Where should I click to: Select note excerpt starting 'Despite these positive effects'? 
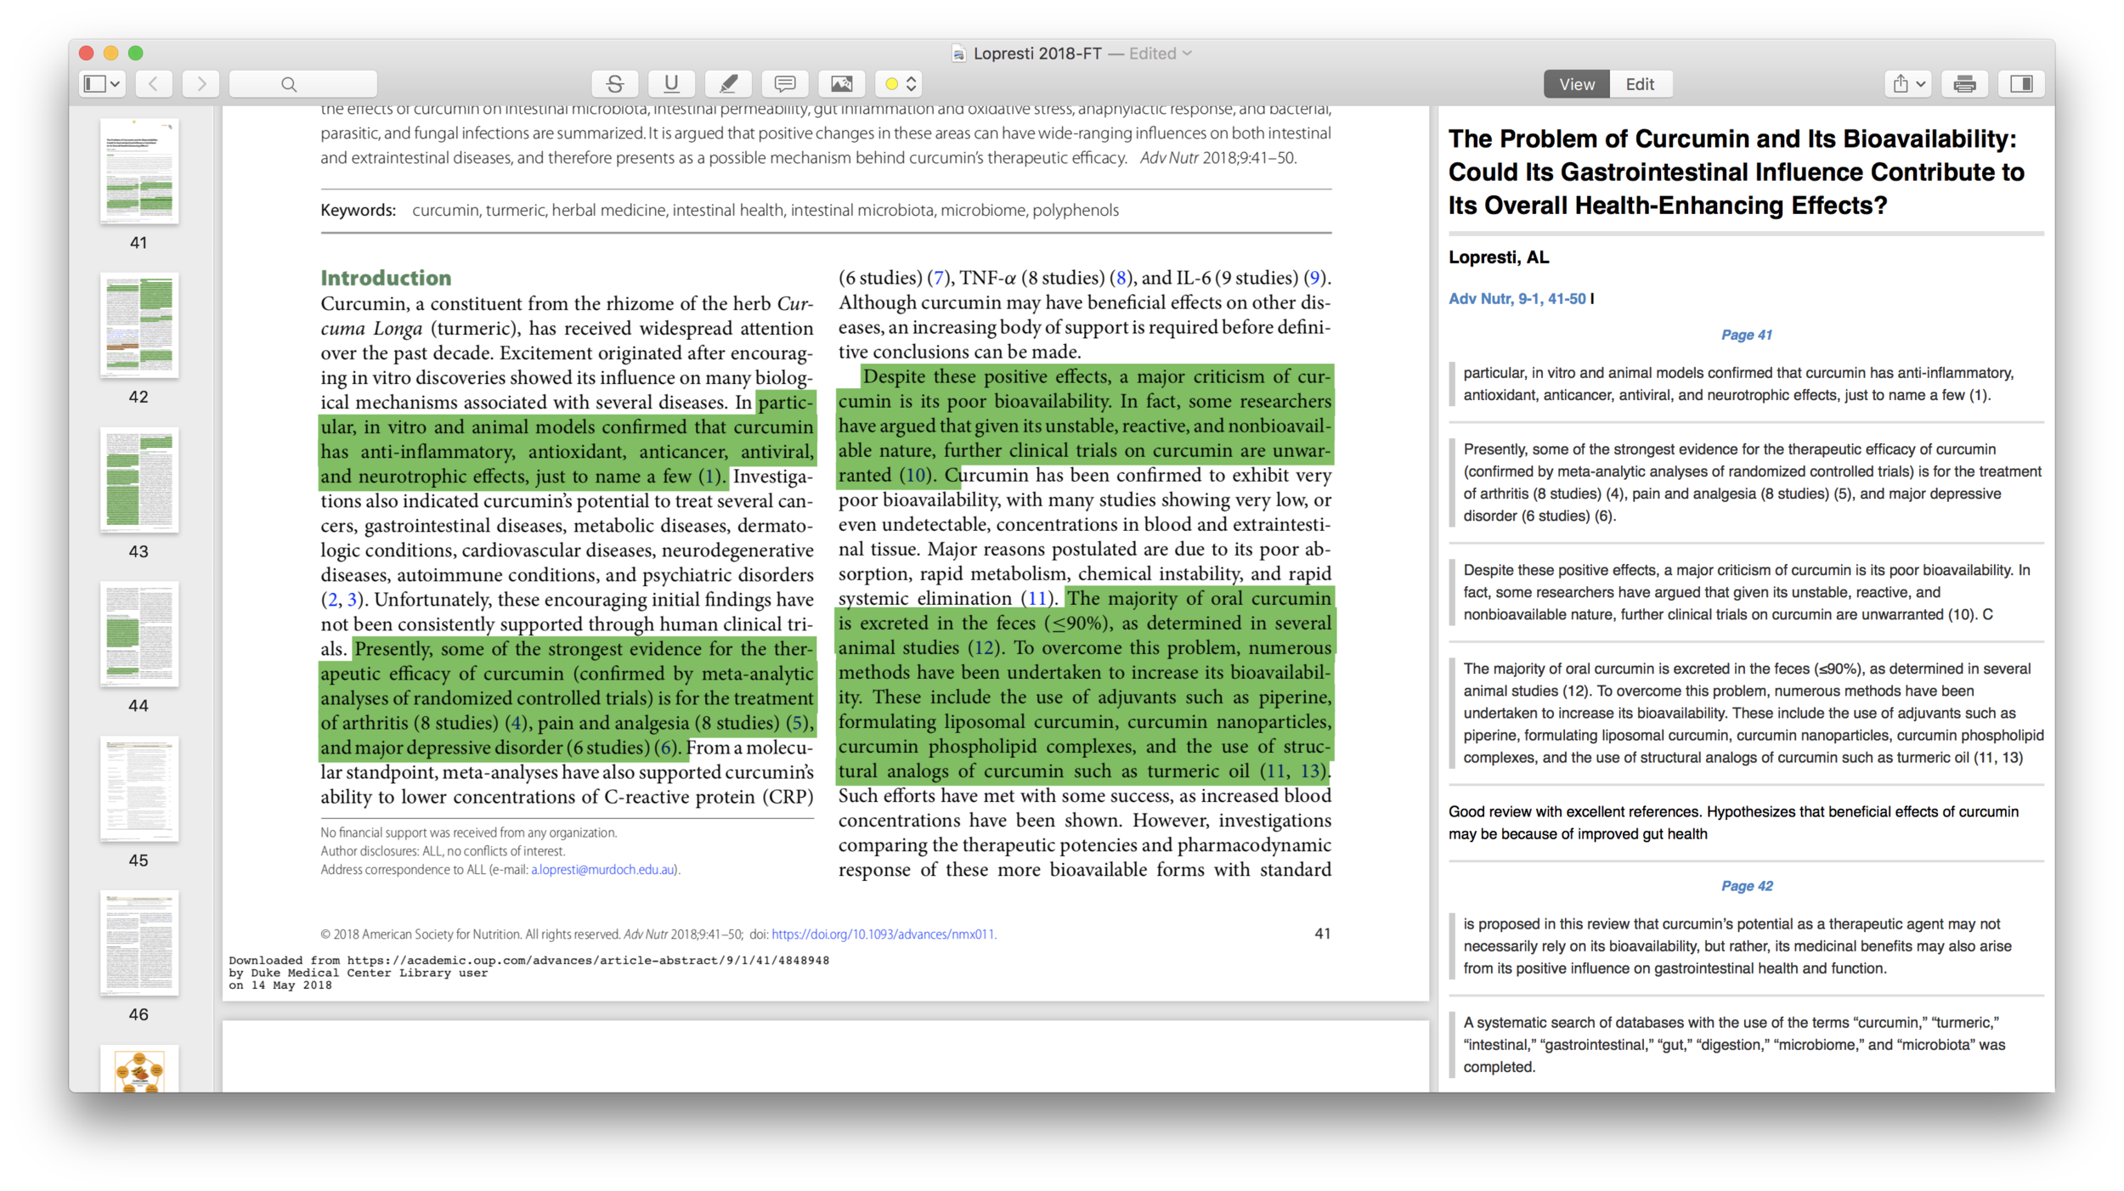[x=1746, y=592]
